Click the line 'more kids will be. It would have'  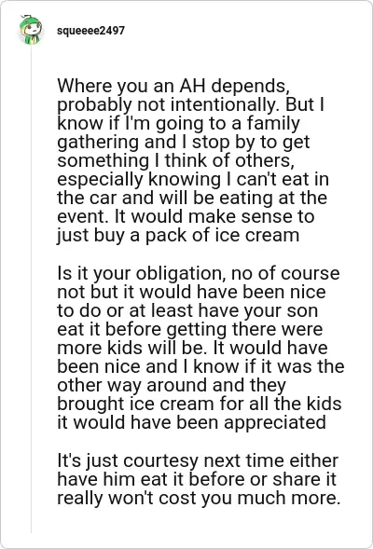coord(192,348)
